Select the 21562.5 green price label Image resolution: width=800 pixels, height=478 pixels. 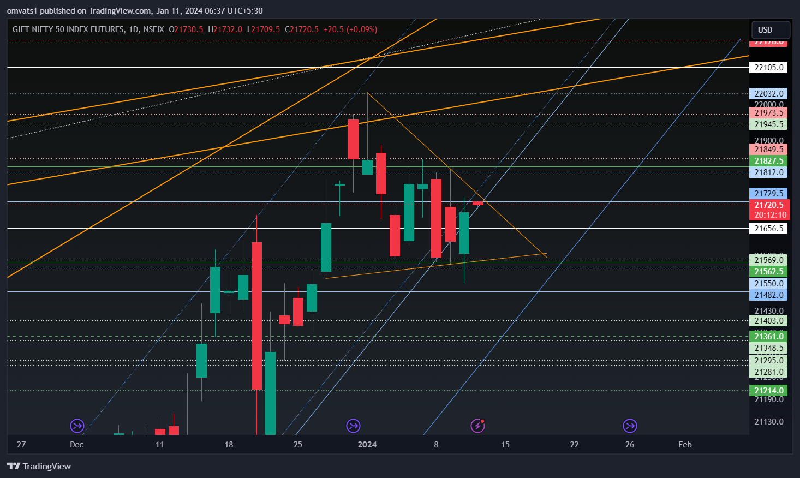tap(769, 272)
